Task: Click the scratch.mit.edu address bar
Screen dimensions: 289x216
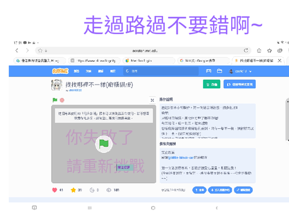Action: pyautogui.click(x=143, y=51)
